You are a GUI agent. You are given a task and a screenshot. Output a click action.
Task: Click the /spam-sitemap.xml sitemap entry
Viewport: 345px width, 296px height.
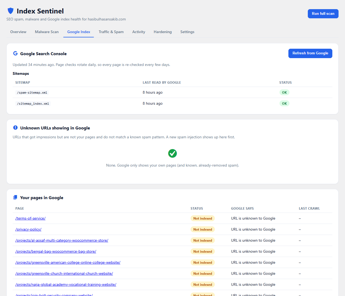point(32,93)
